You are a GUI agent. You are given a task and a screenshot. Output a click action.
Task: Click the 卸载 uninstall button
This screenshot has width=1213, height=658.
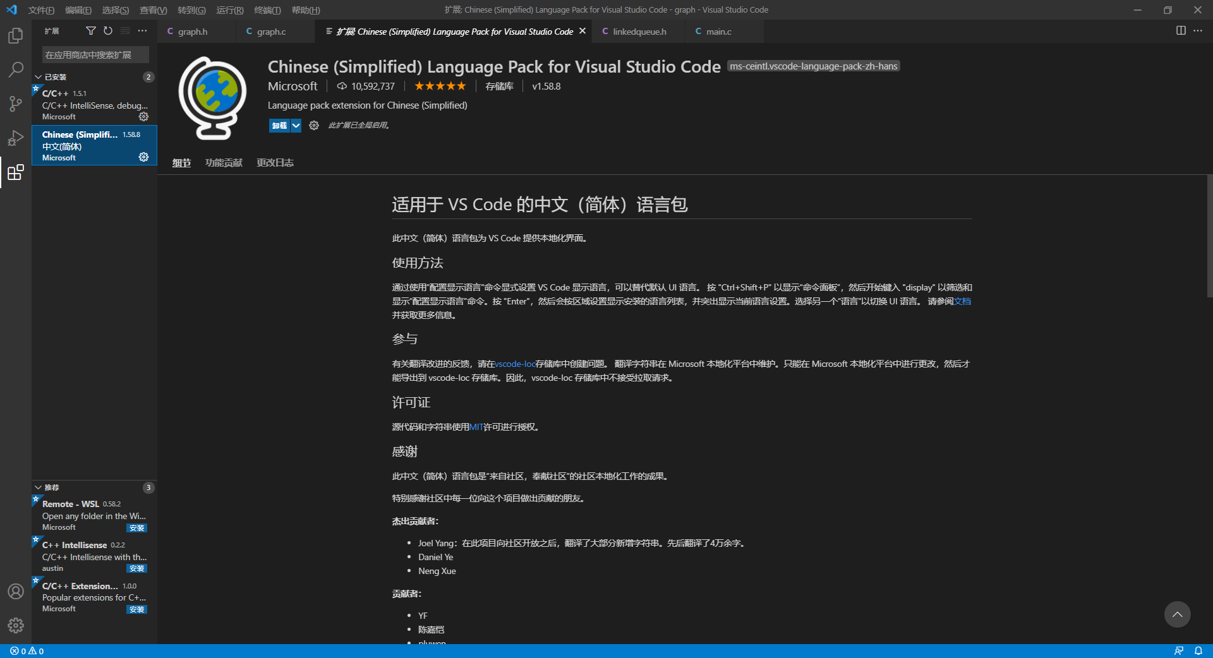point(279,126)
